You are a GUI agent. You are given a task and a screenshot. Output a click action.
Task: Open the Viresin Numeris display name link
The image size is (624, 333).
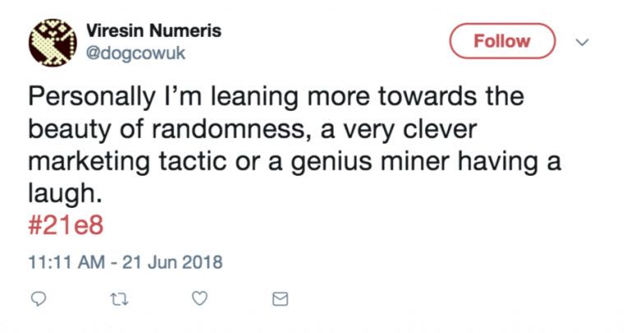(x=154, y=30)
